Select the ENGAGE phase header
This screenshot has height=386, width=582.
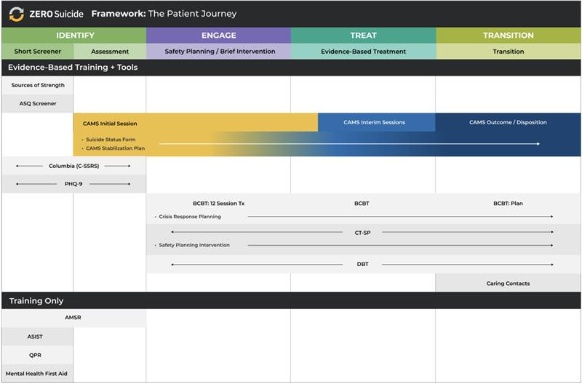219,35
